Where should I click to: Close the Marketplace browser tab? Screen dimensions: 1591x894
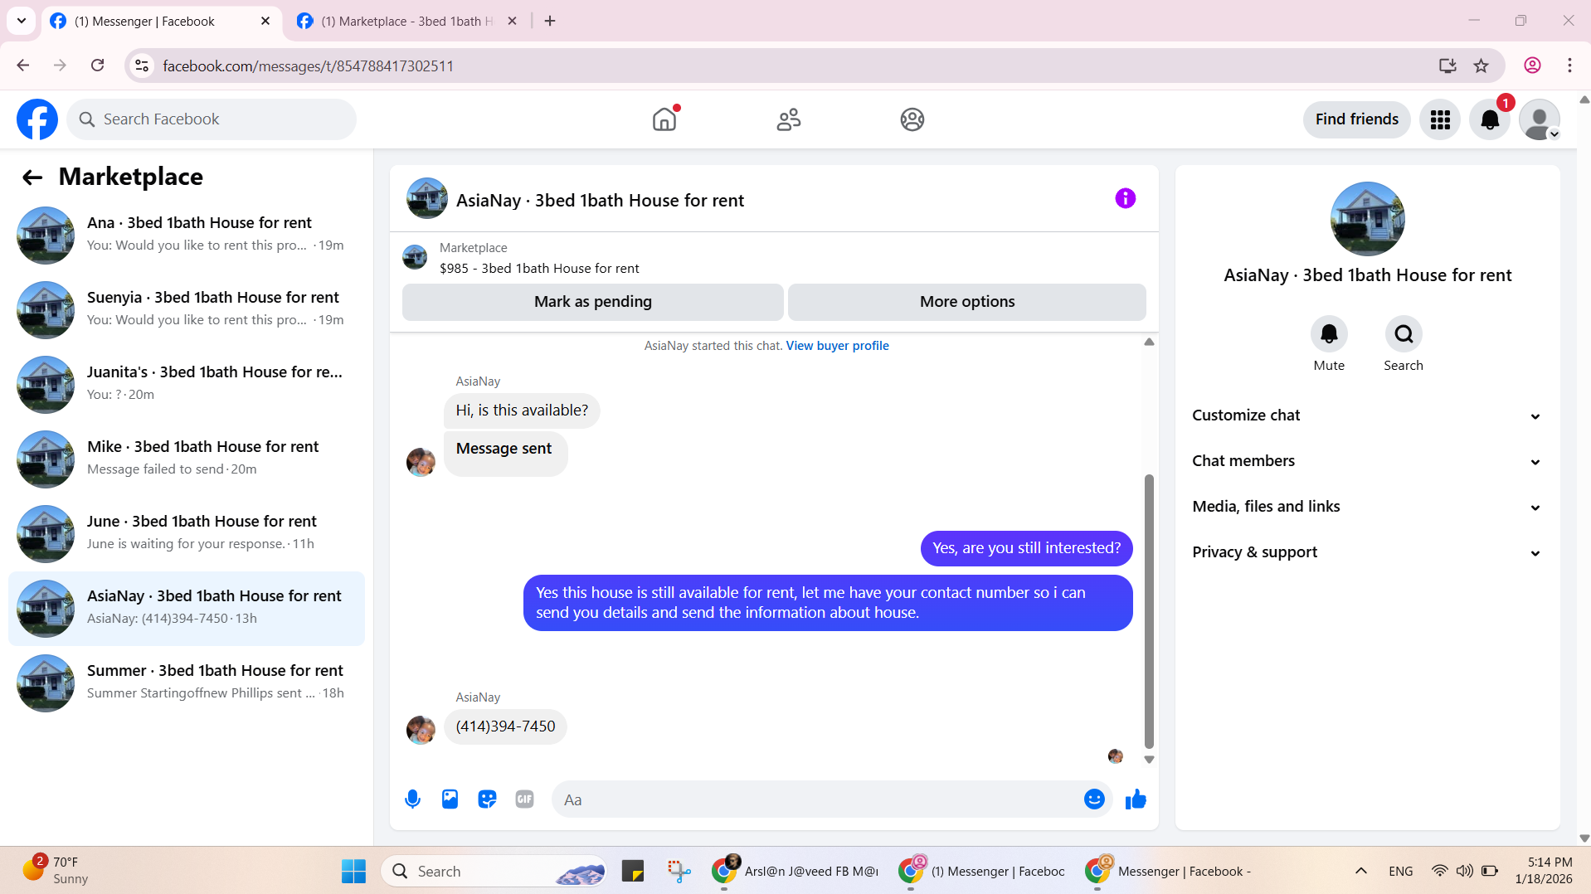(512, 22)
